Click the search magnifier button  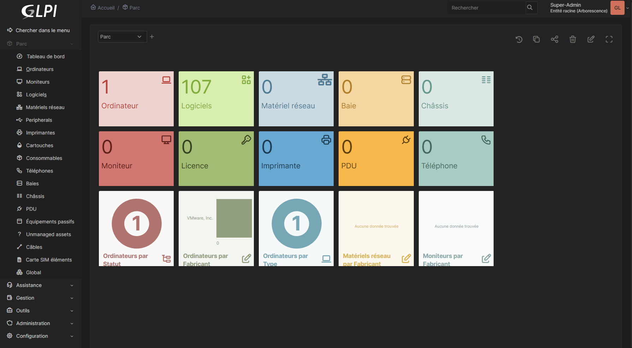pyautogui.click(x=530, y=8)
